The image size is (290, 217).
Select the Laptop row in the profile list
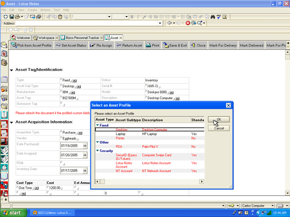coord(150,134)
